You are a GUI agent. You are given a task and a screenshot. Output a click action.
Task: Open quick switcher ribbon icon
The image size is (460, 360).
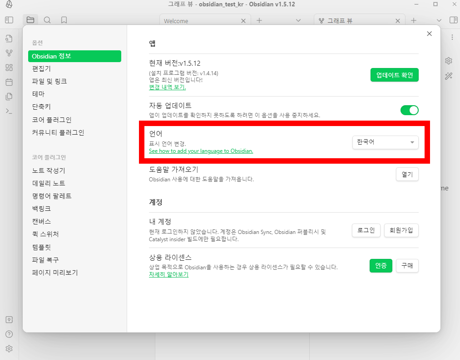9,39
